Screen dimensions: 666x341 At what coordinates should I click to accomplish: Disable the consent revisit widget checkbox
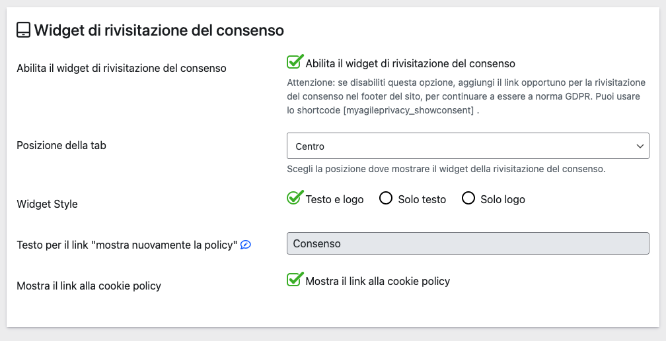tap(294, 63)
